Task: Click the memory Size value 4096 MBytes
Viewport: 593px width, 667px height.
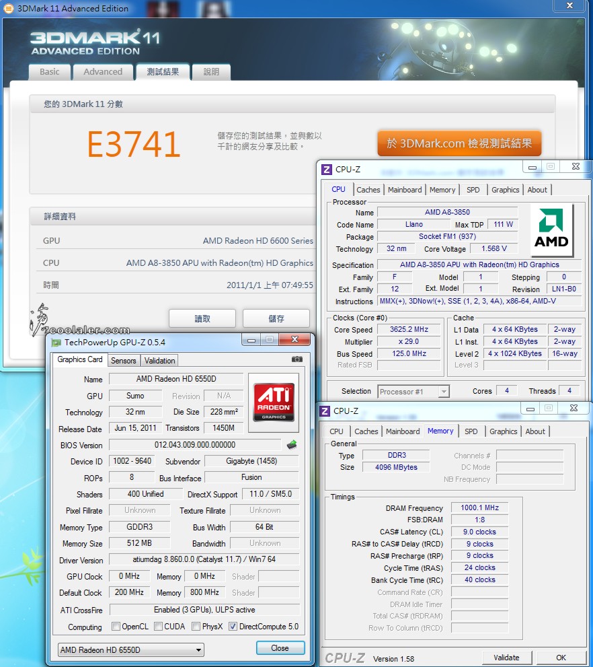Action: click(x=396, y=467)
